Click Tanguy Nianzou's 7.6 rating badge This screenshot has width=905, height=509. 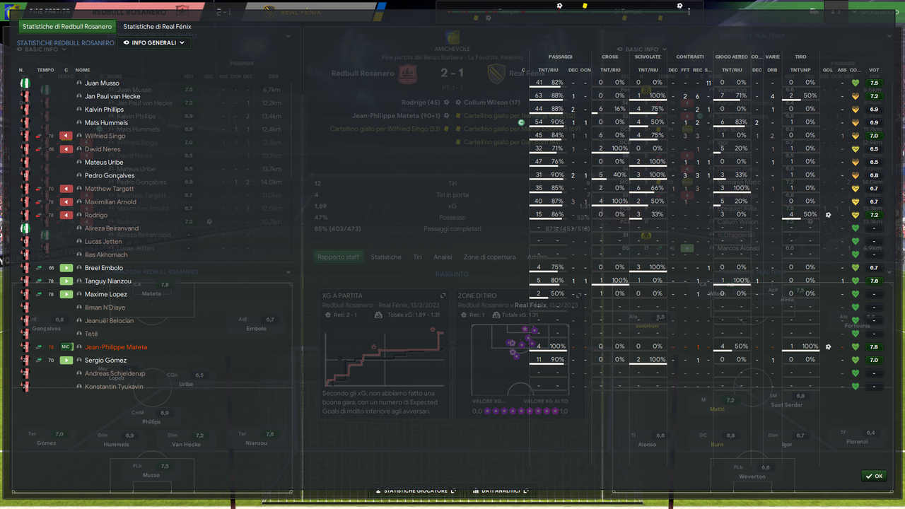tap(874, 281)
